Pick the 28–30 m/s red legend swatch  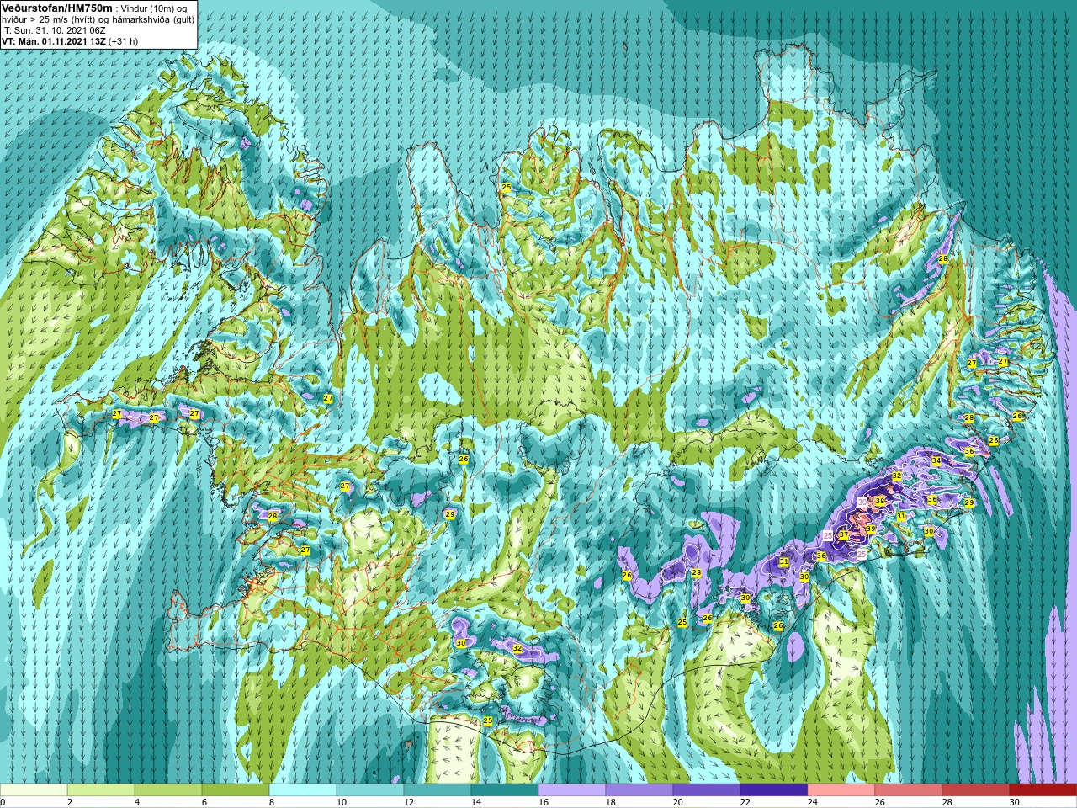(976, 790)
